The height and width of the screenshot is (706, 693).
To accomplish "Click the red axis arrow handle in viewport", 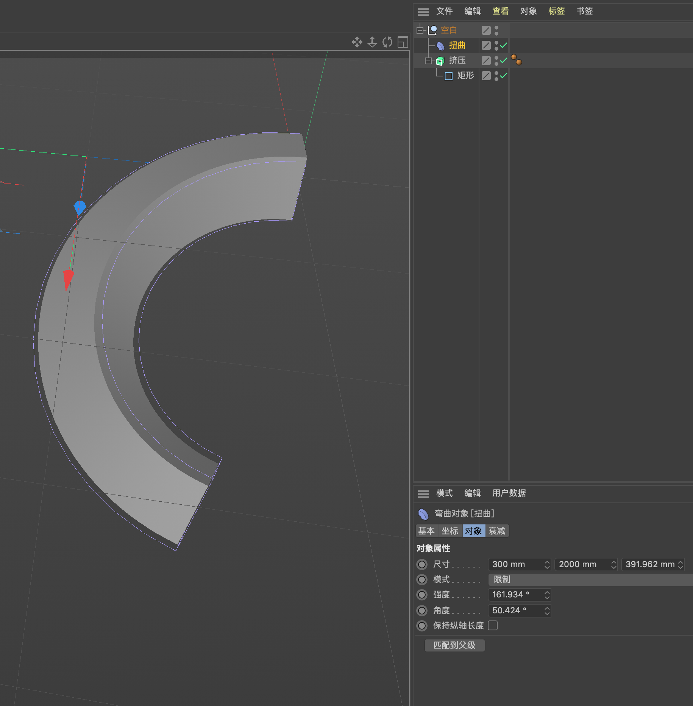I will click(x=68, y=280).
